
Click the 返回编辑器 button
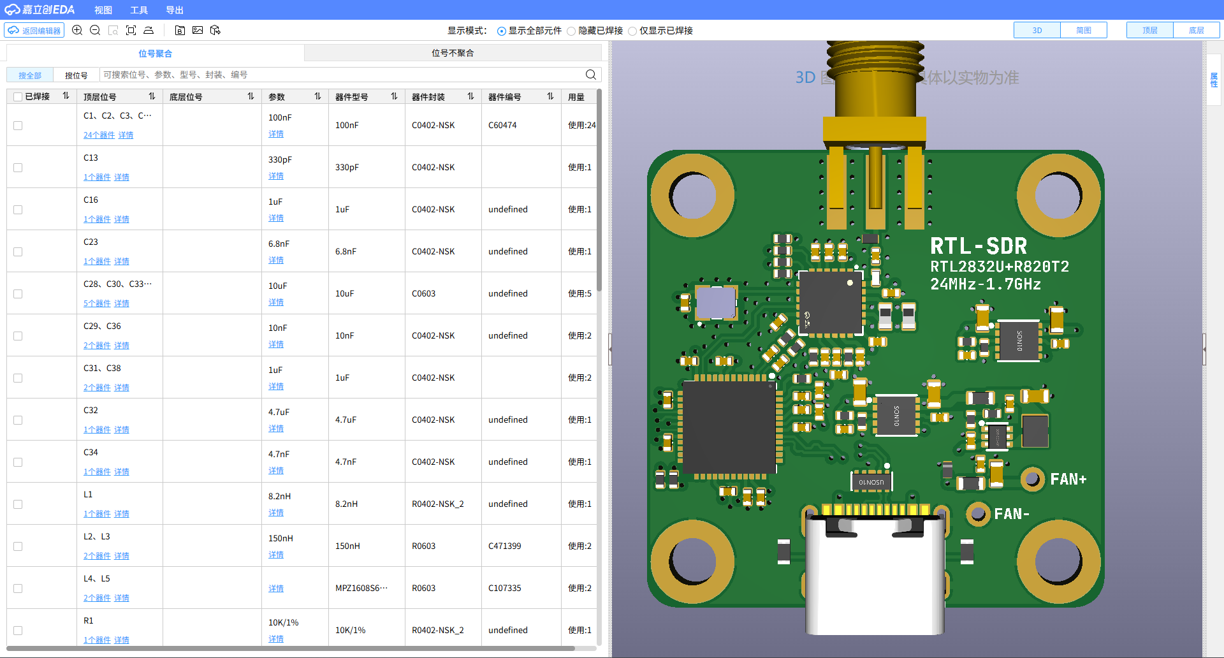pos(34,30)
